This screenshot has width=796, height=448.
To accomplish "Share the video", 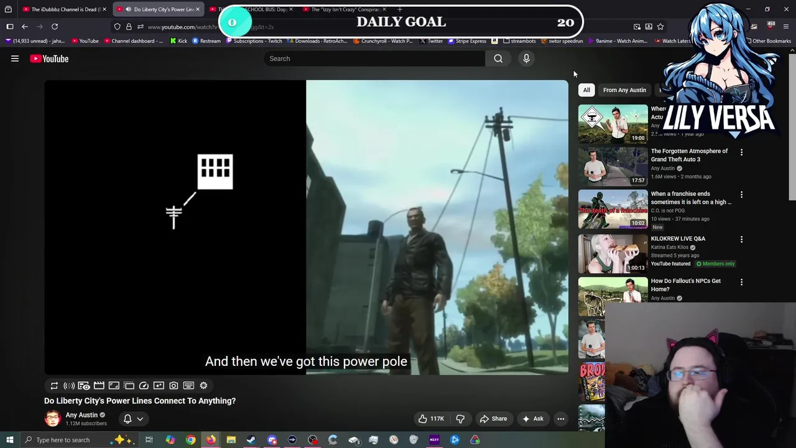I will (x=493, y=419).
